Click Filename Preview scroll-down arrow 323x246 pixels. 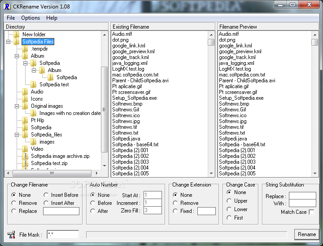[315, 174]
